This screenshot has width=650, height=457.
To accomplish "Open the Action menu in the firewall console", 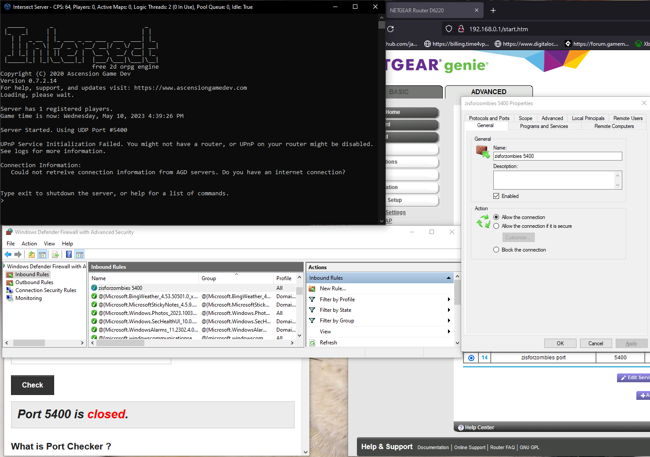I will (29, 243).
